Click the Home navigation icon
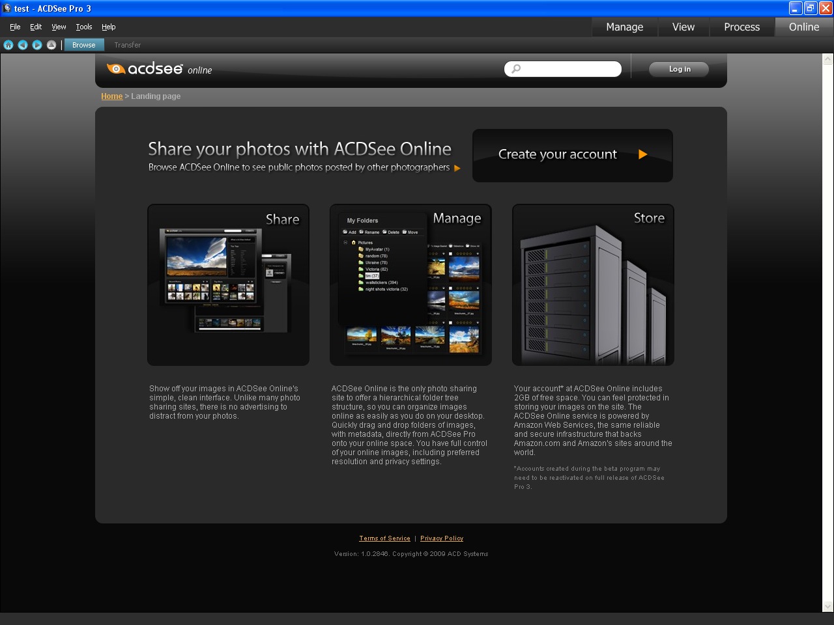This screenshot has width=834, height=625. tap(8, 45)
